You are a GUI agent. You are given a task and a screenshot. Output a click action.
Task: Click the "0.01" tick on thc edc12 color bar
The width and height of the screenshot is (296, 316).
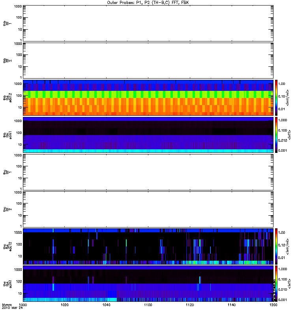282,258
